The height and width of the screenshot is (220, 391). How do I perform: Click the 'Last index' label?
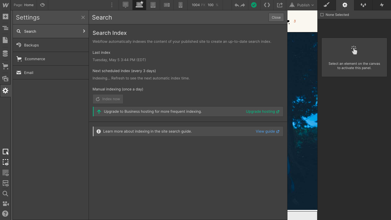101,53
